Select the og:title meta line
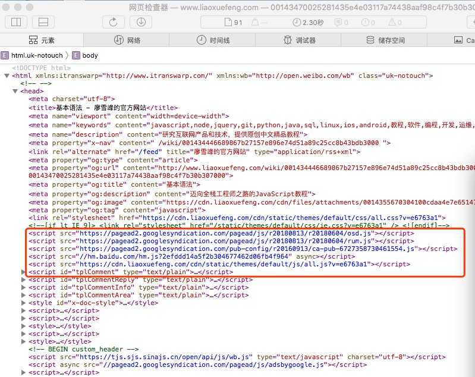 click(x=114, y=184)
